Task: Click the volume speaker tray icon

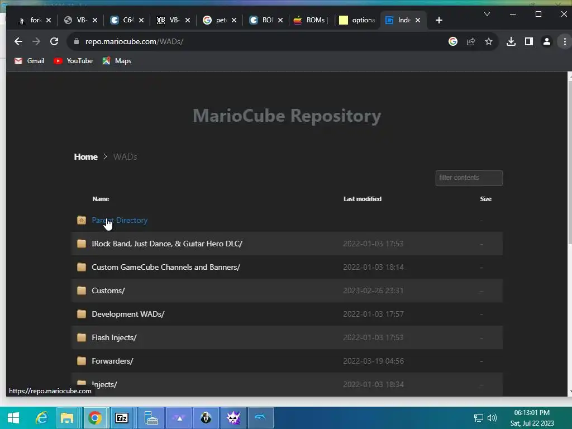Action: pyautogui.click(x=492, y=418)
